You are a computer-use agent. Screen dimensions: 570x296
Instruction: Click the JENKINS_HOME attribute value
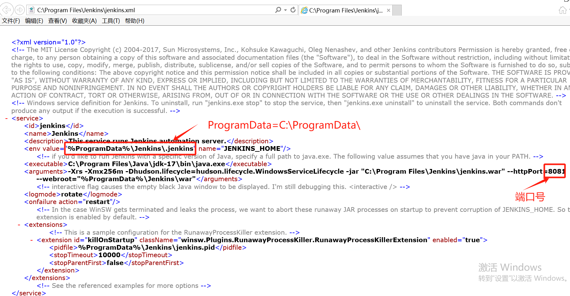pos(252,149)
